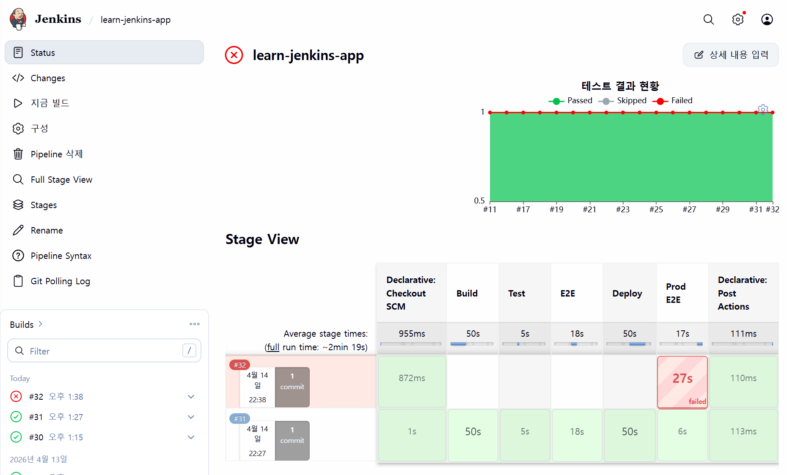Open Manage Jenkins gear icon

point(738,19)
